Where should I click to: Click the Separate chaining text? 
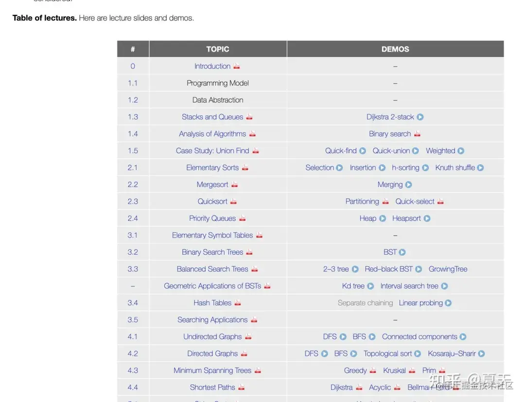(365, 302)
